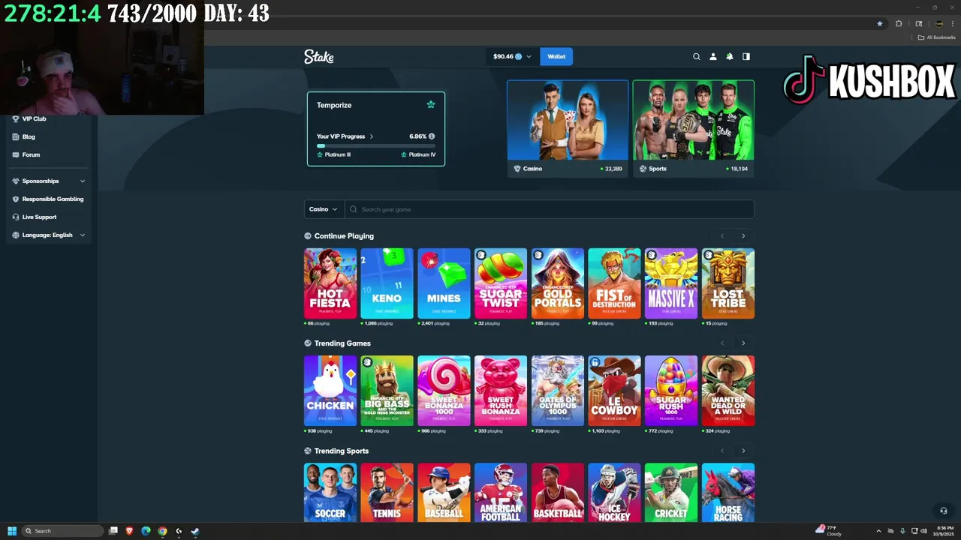Open the notifications bell icon
This screenshot has height=540, width=961.
(x=729, y=56)
